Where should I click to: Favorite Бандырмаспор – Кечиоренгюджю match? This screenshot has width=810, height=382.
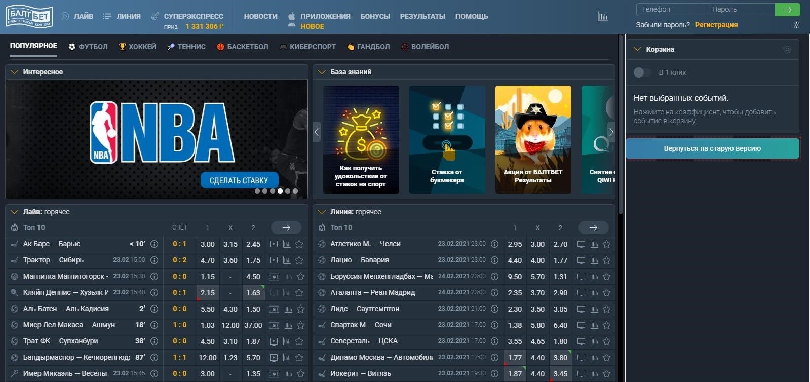coord(299,358)
